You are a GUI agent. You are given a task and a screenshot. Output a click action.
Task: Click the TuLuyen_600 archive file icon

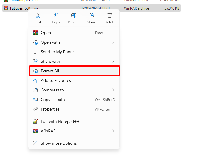(6, 8)
